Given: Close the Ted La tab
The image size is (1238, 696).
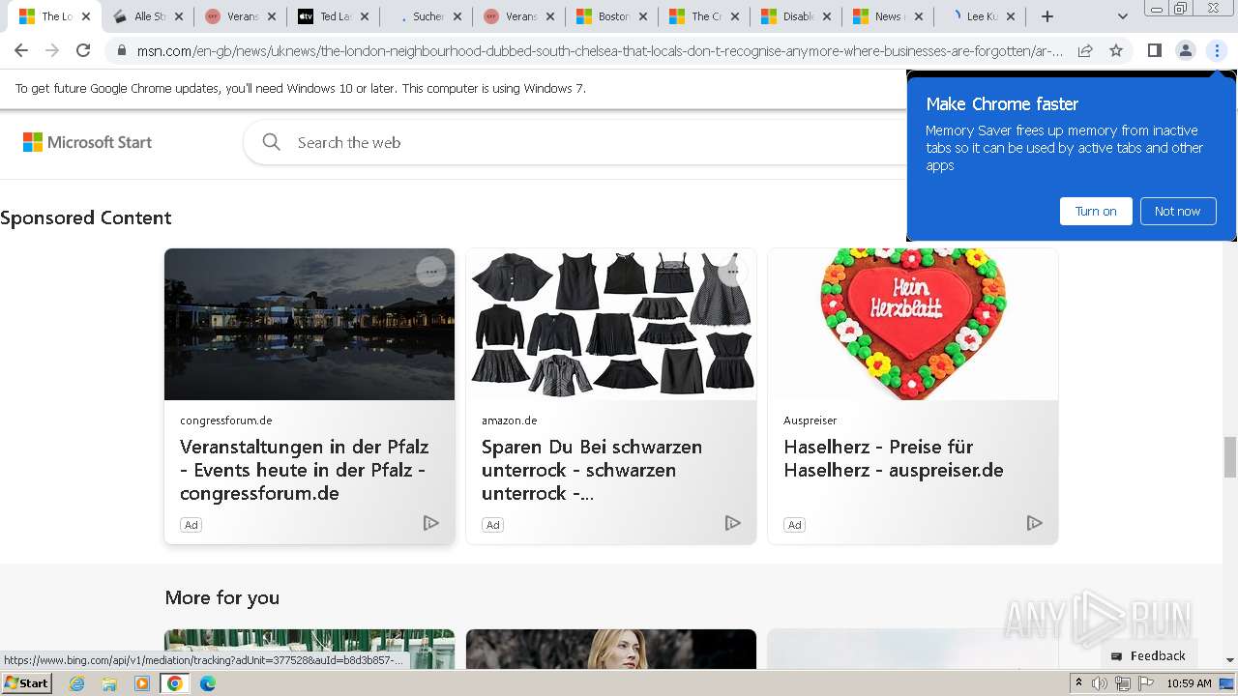Looking at the screenshot, I should click(365, 16).
